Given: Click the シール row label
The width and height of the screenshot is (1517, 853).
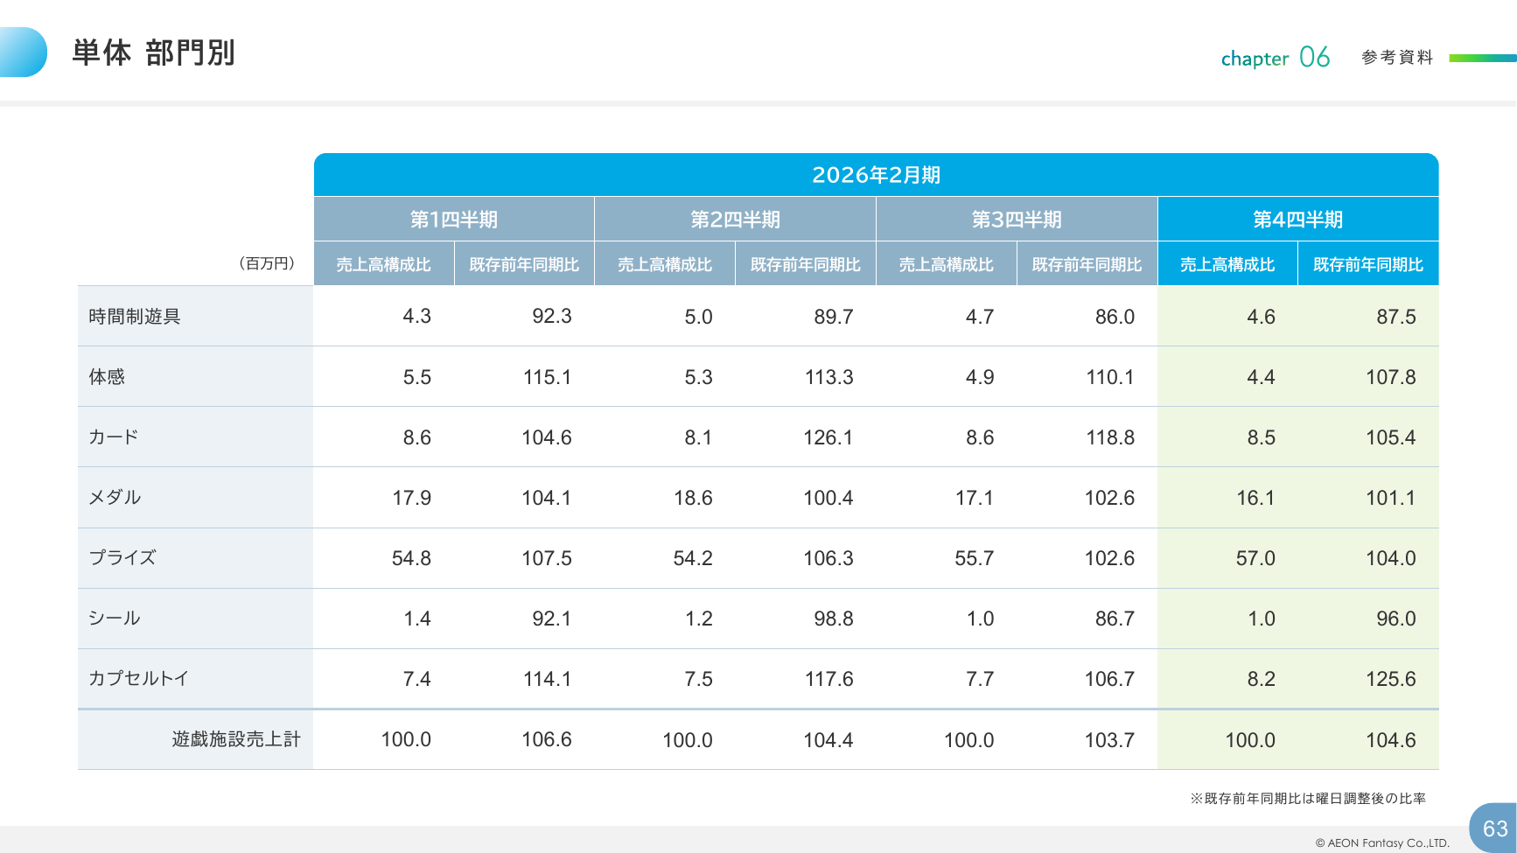Looking at the screenshot, I should click(x=114, y=618).
